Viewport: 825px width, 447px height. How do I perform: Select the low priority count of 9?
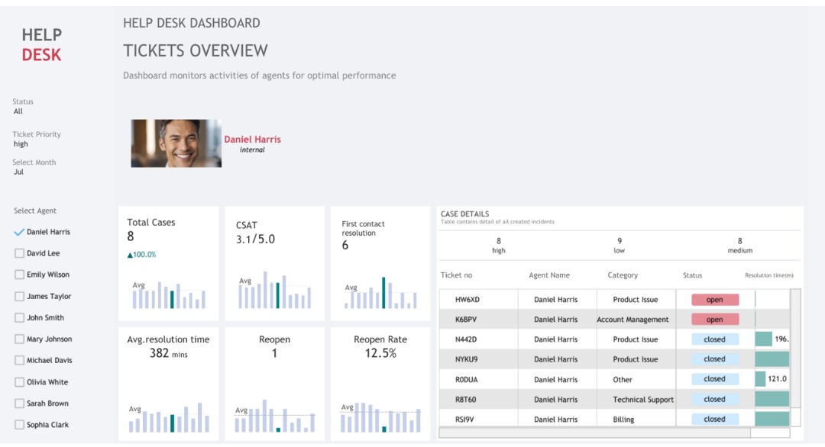pyautogui.click(x=620, y=246)
